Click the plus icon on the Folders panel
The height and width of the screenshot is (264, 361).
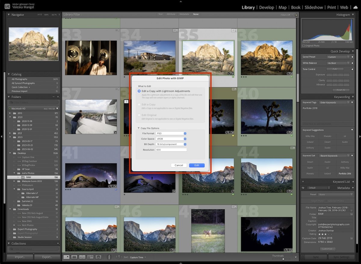58,97
